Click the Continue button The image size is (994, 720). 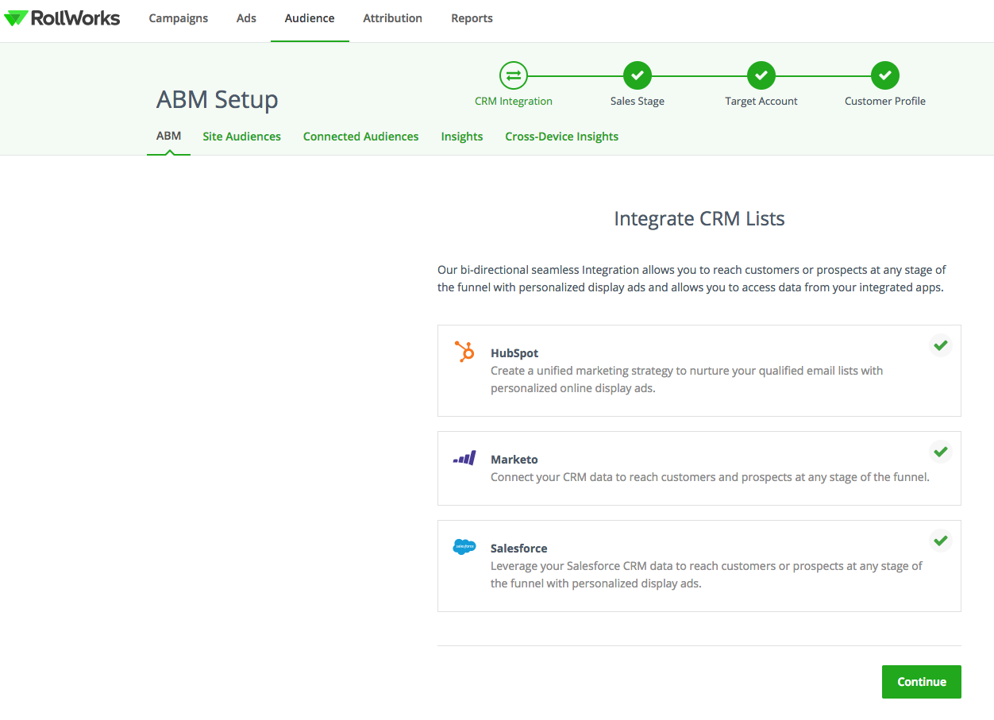click(921, 681)
